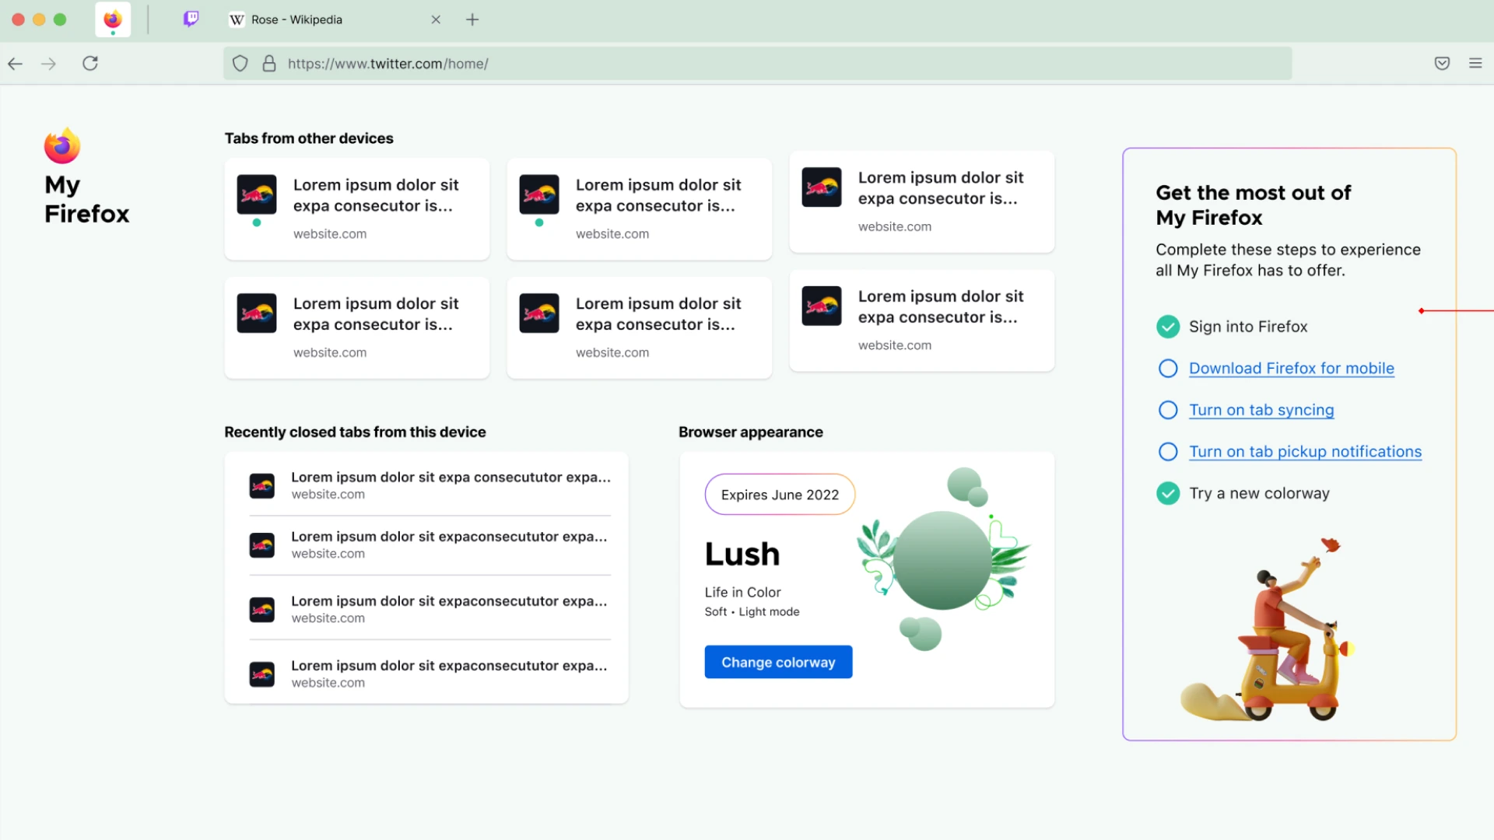
Task: Click the Firefox View pinned tab icon
Action: [x=113, y=19]
